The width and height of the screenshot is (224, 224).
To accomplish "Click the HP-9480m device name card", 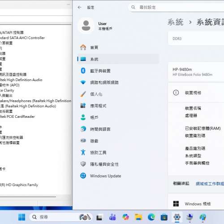I will pos(196,72).
